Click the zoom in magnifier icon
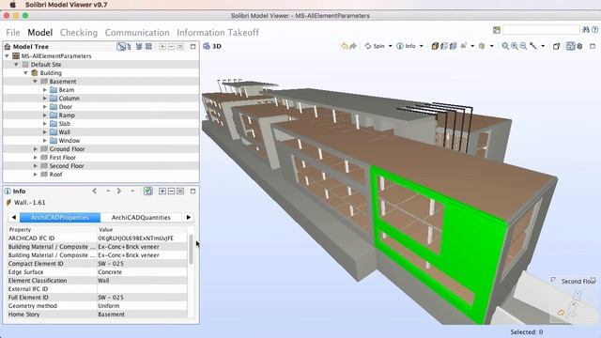 point(515,46)
